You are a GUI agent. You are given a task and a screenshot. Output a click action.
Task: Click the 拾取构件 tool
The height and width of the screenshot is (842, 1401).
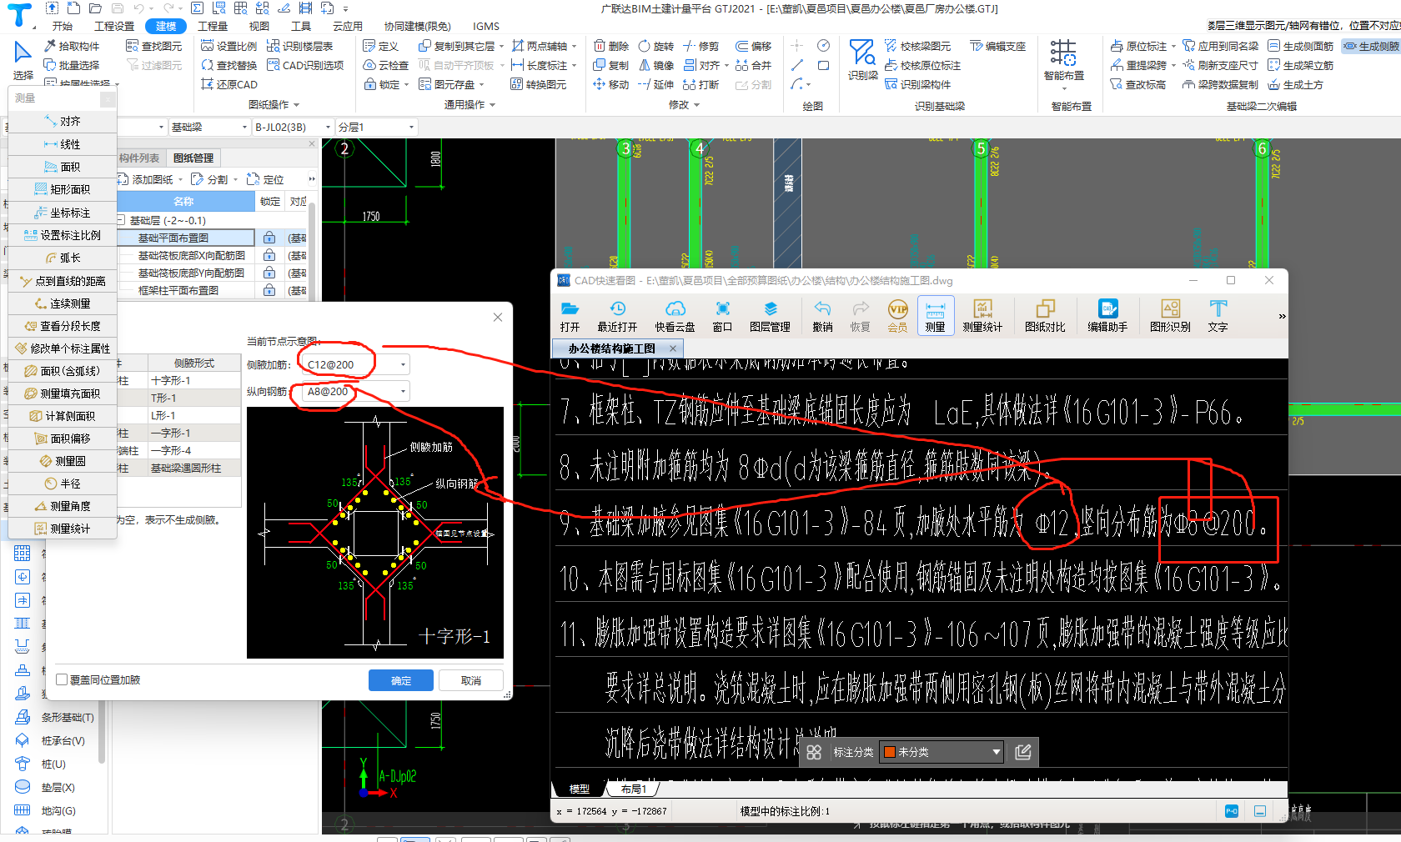(x=71, y=46)
